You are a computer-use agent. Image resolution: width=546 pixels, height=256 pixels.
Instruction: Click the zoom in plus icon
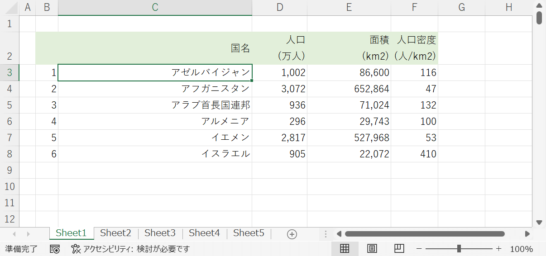coord(498,249)
